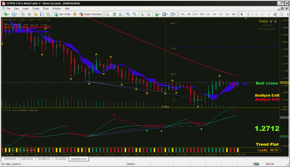290x167 pixels.
Task: Select the trendline drawing tool
Action: [269, 14]
